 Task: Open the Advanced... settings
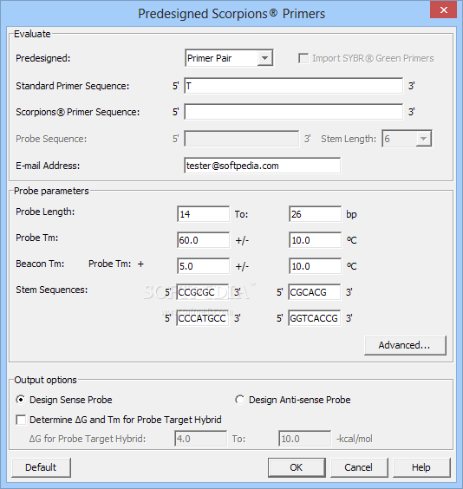pyautogui.click(x=405, y=345)
